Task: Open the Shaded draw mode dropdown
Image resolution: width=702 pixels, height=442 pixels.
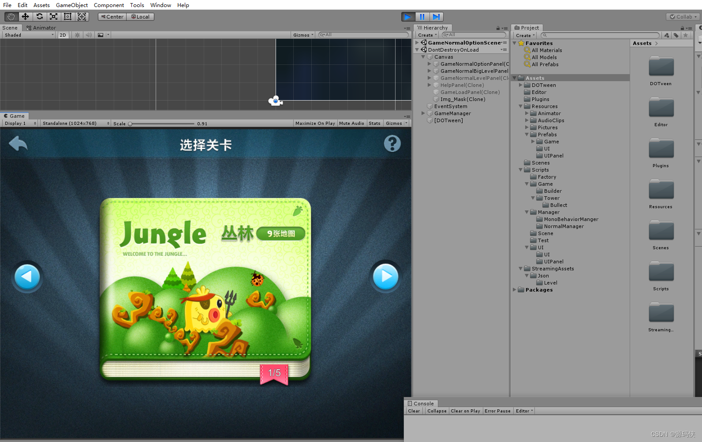Action: point(29,35)
